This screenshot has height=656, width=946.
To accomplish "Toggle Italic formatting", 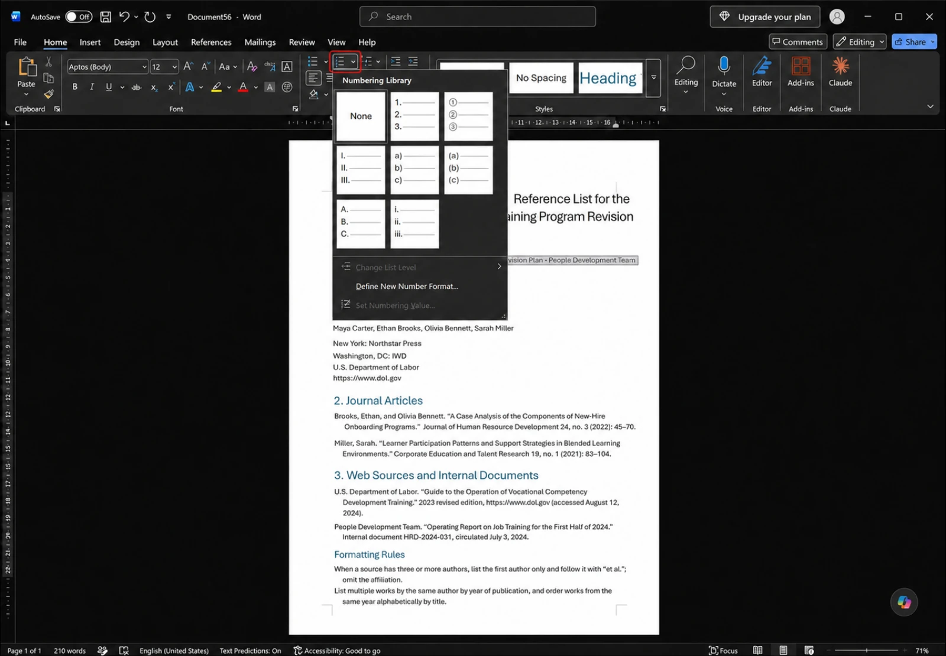I will (x=92, y=87).
